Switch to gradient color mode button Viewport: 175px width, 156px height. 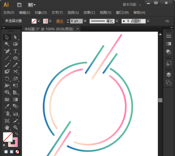pos(12,152)
